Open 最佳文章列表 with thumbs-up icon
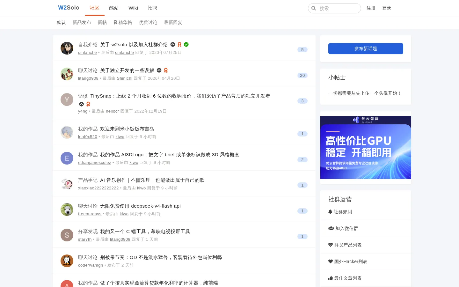This screenshot has height=287, width=459. coord(345,278)
